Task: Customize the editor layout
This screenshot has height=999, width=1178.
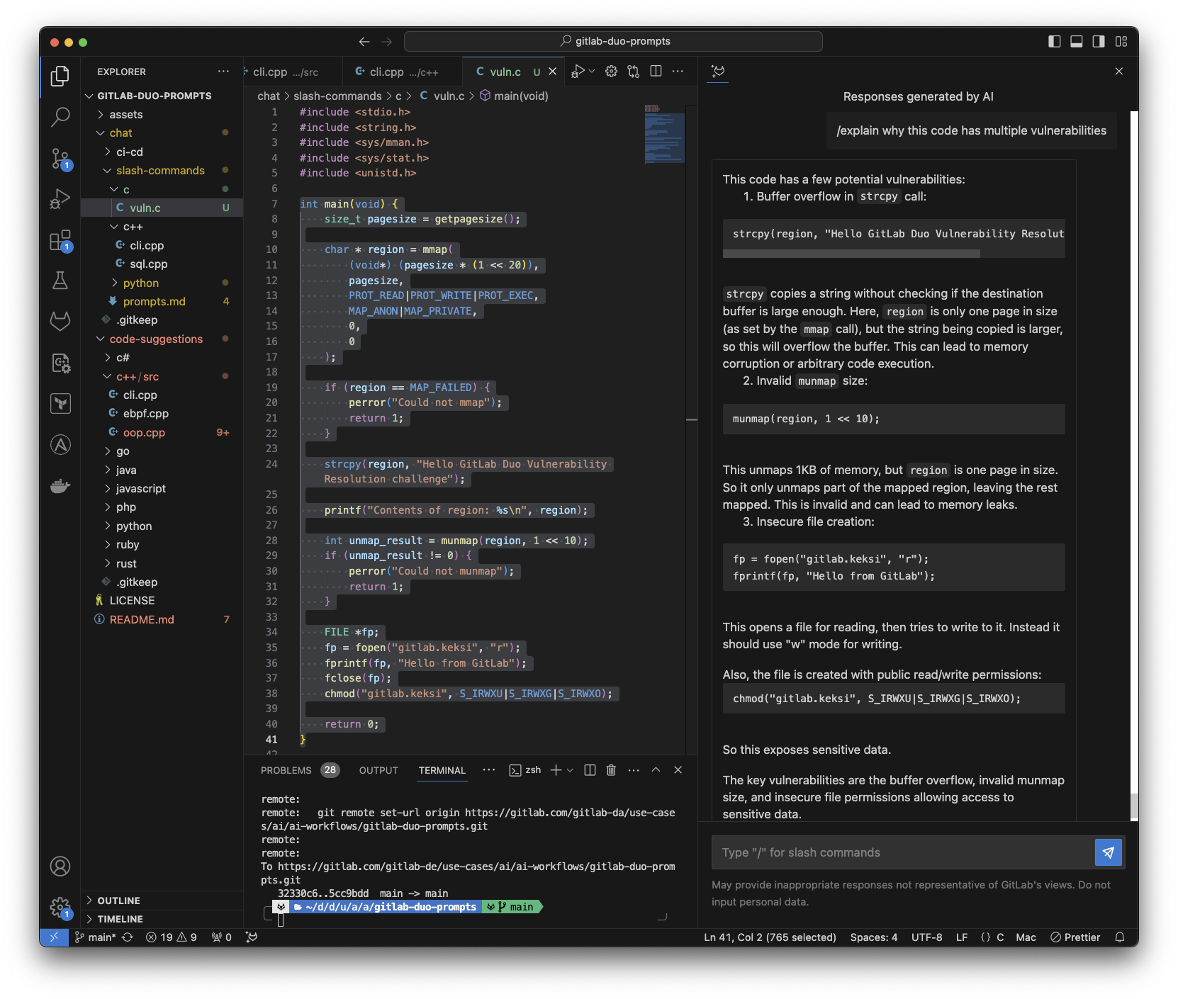Action: point(1121,42)
